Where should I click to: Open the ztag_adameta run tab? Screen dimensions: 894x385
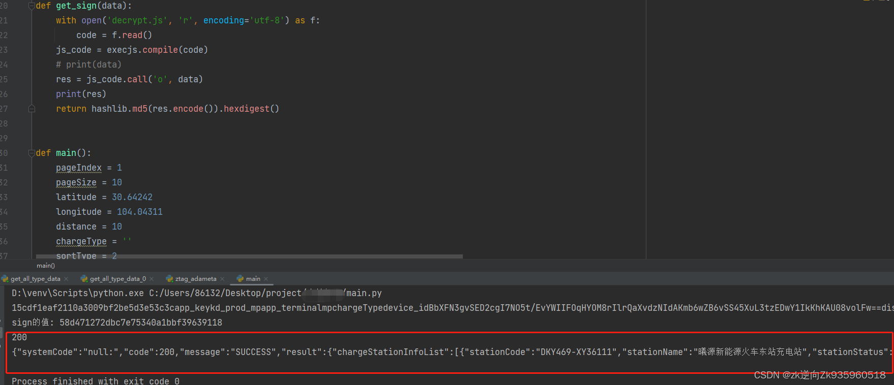coord(196,279)
